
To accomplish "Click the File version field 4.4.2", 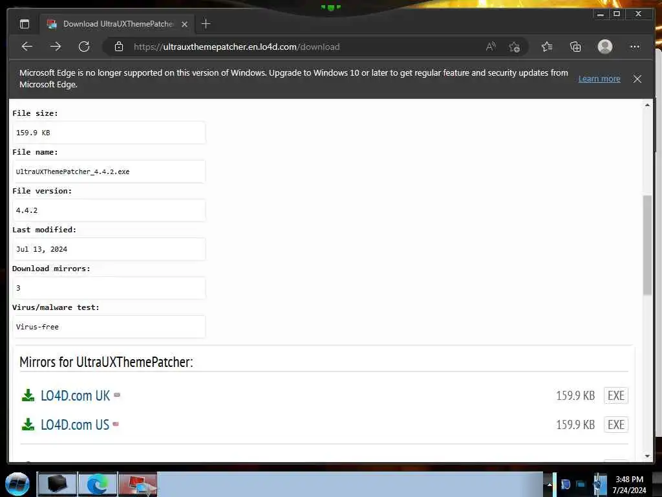I will point(109,210).
